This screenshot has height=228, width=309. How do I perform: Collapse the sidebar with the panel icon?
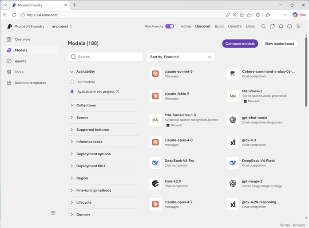(53, 212)
